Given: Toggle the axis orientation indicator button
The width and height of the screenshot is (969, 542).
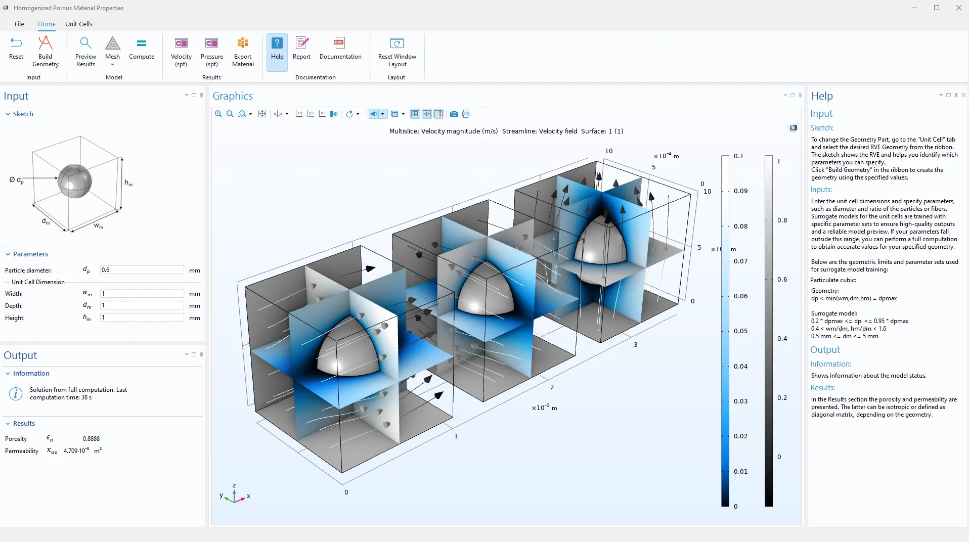Looking at the screenshot, I should point(427,114).
